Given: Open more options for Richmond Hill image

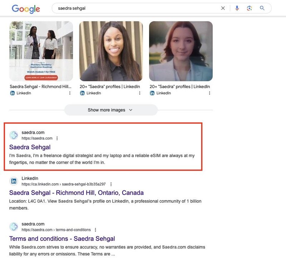Looking at the screenshot, I should 70,93.
